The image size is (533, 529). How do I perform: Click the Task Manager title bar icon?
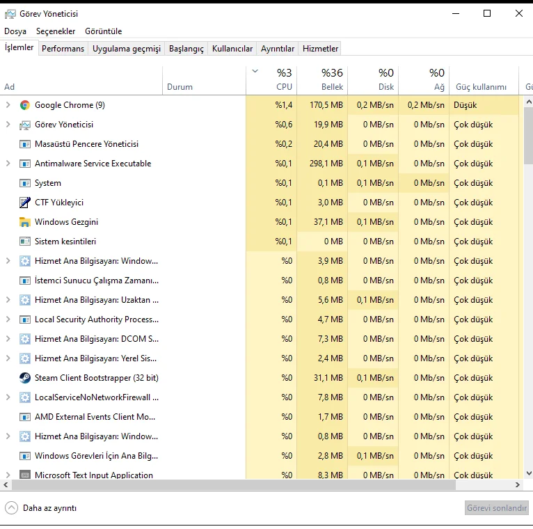10,14
